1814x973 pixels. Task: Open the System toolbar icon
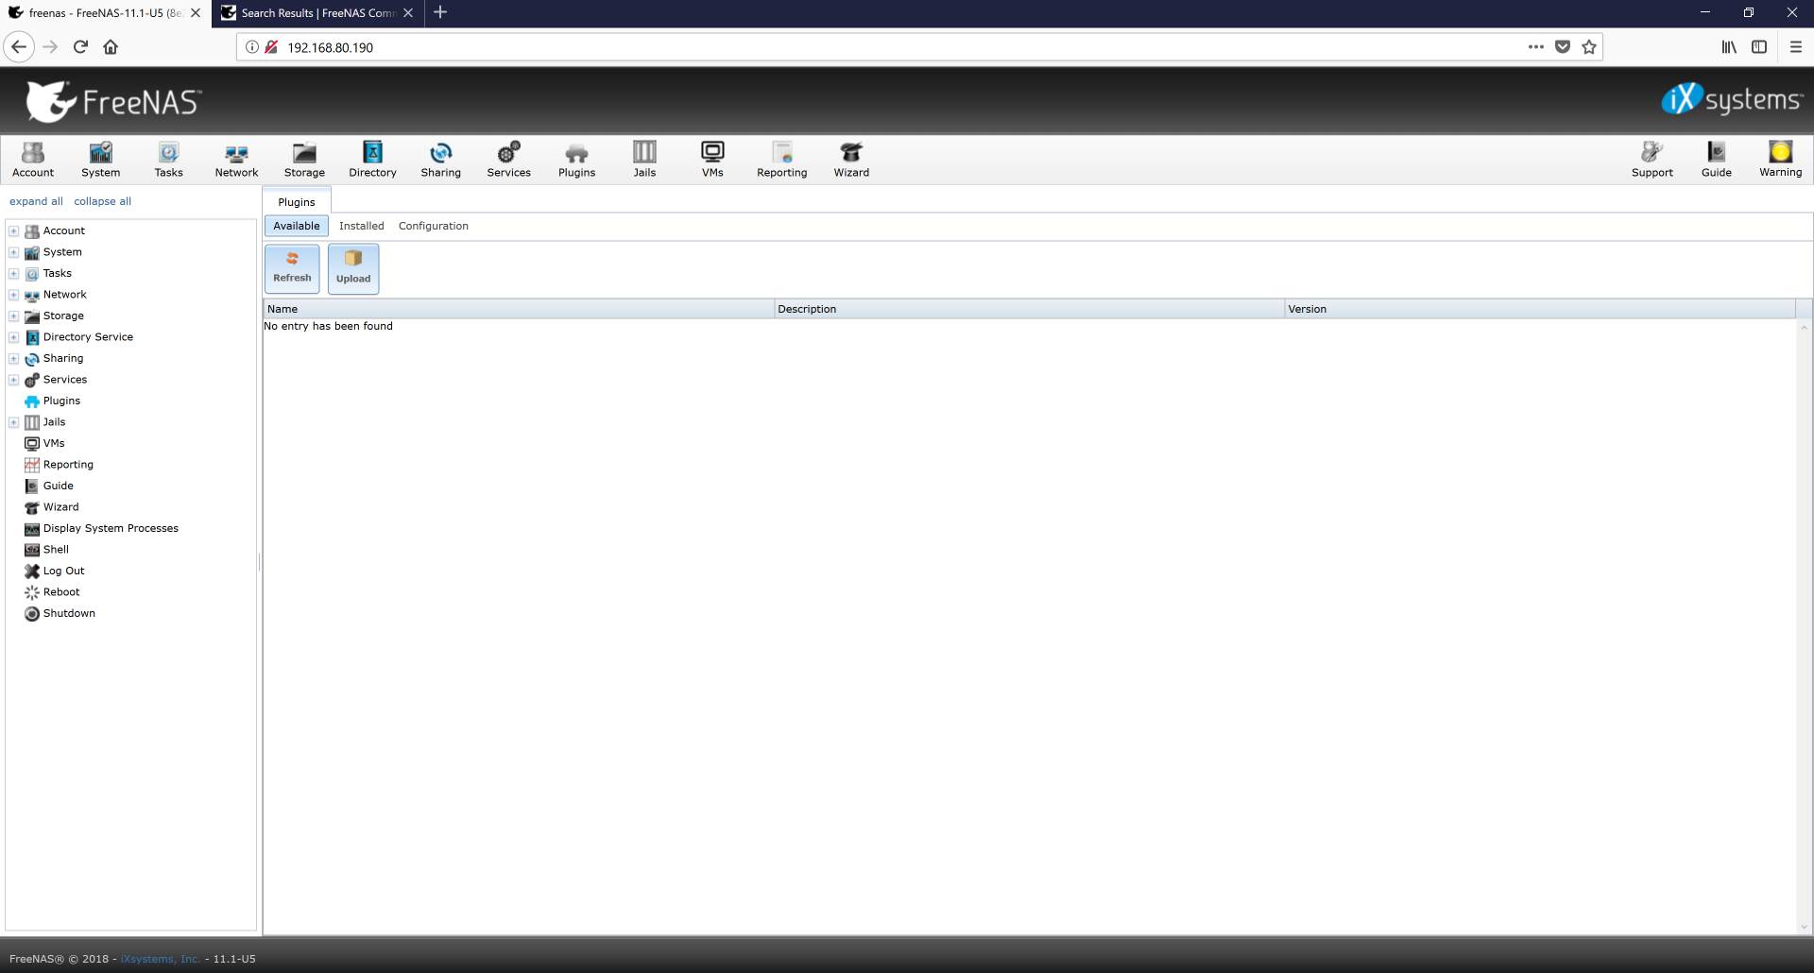click(101, 160)
